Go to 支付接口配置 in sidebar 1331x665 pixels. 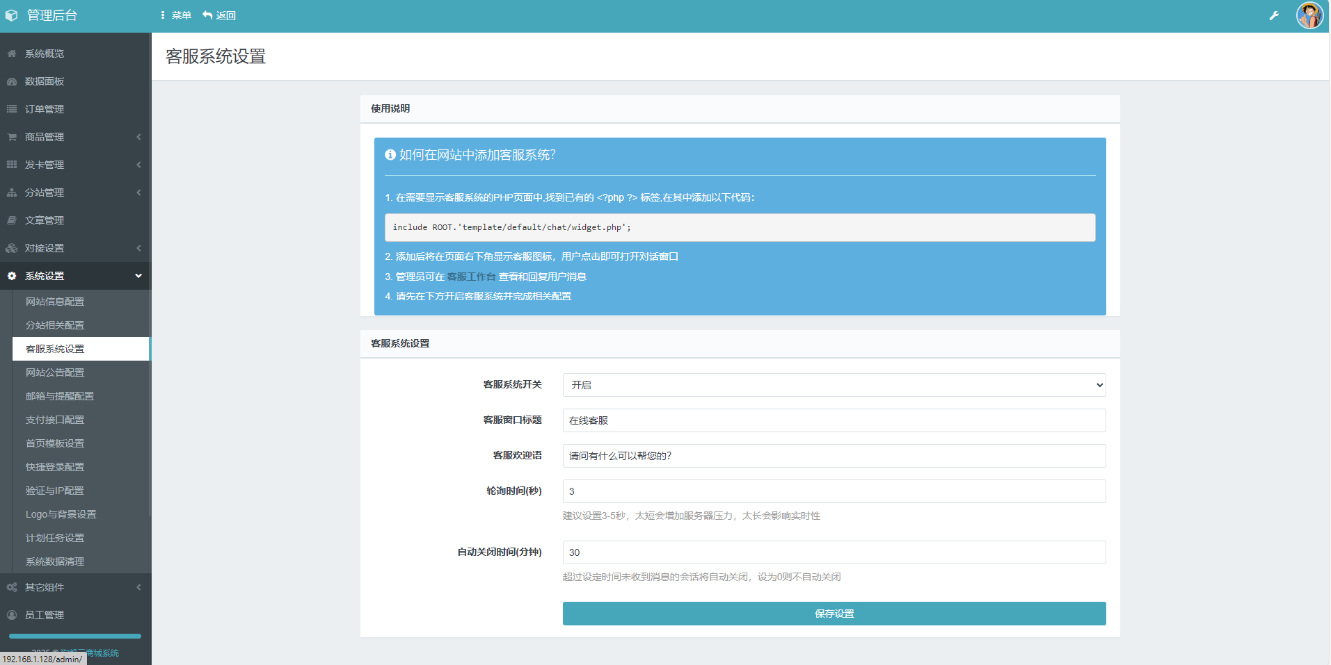coord(55,420)
